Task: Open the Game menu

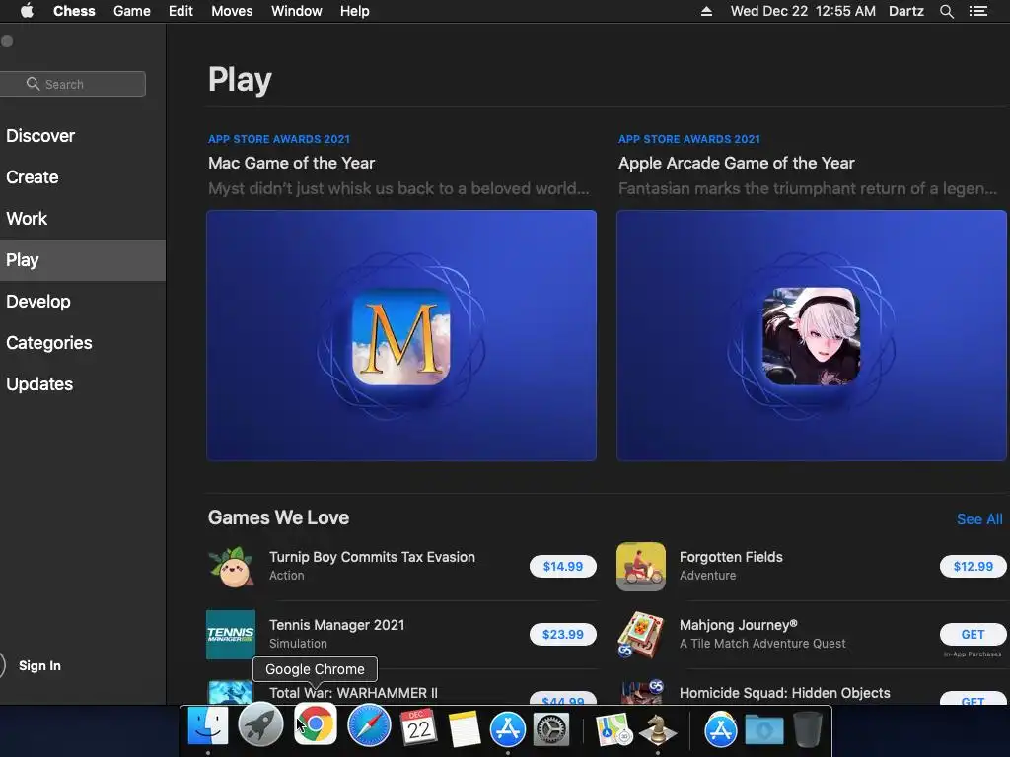Action: tap(131, 11)
